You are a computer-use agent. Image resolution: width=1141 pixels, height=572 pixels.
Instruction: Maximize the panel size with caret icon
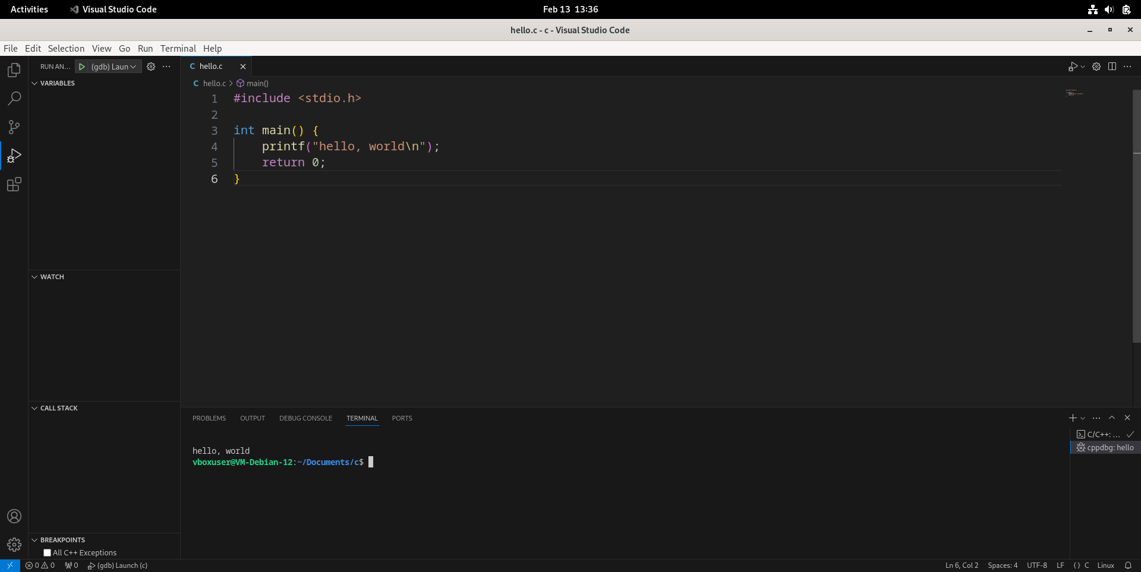click(1112, 418)
